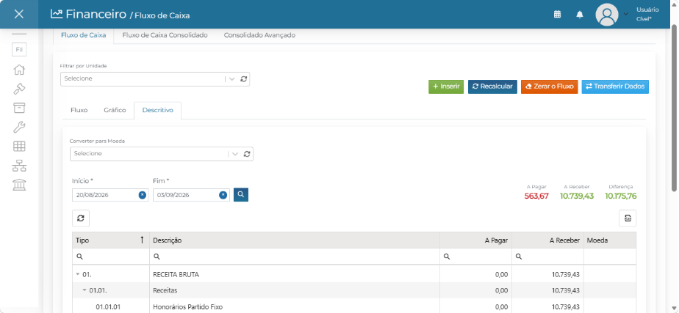Open the wrench tools icon
Screen dimensions: 679x313
pos(19,127)
